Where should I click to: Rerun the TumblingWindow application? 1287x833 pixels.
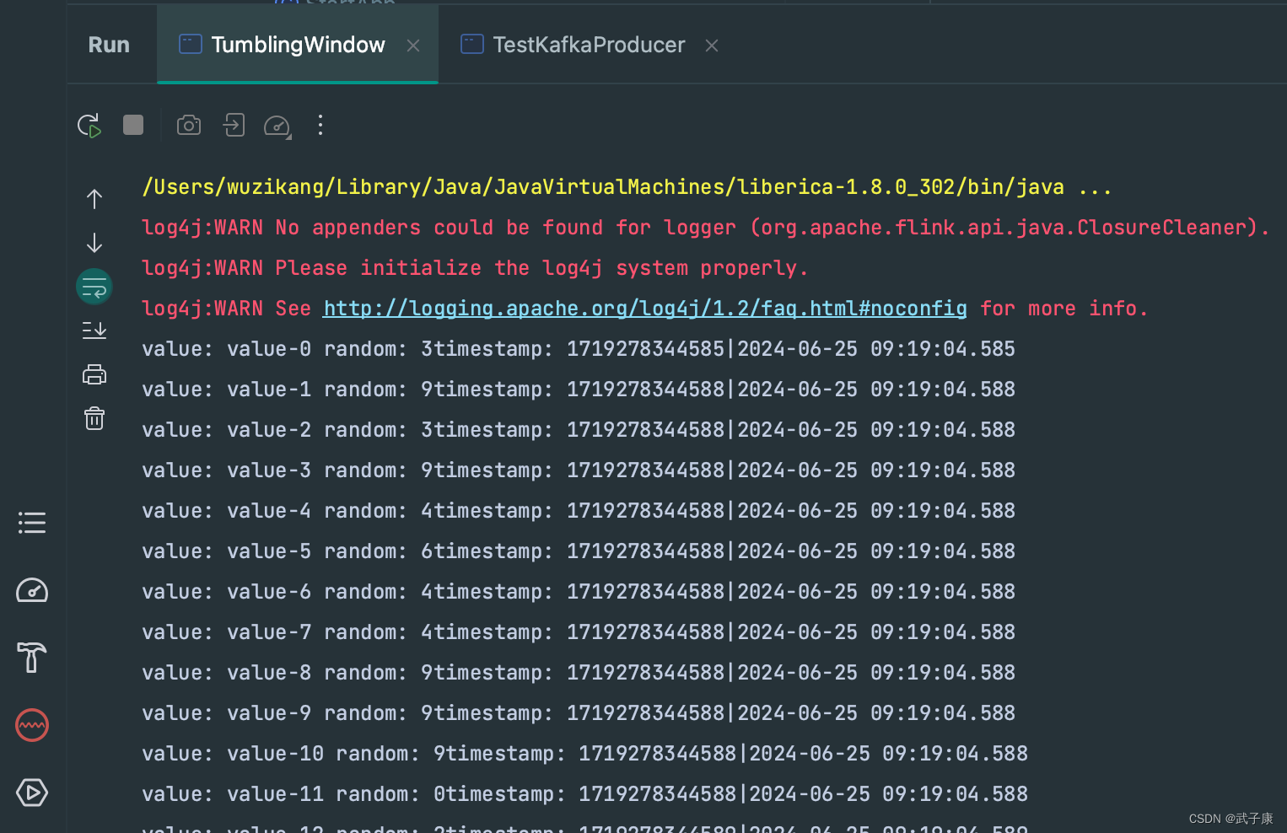coord(89,125)
